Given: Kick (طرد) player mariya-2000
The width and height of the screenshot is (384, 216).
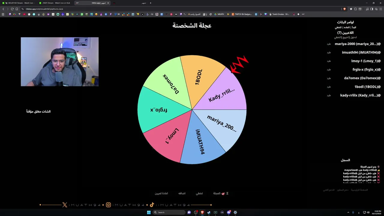Looking at the screenshot, I should pos(329,44).
